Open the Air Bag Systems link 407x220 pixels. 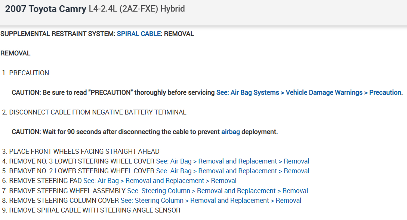coord(255,92)
